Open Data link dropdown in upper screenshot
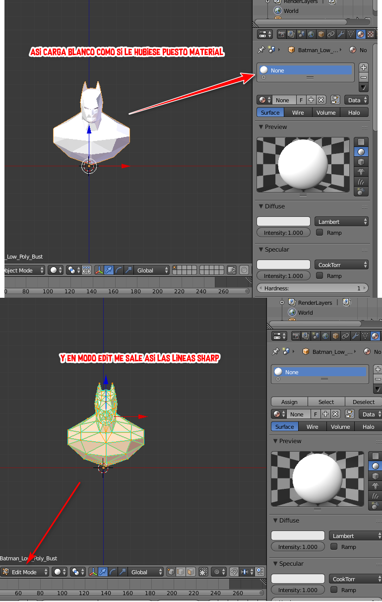The height and width of the screenshot is (602, 382). (x=356, y=100)
